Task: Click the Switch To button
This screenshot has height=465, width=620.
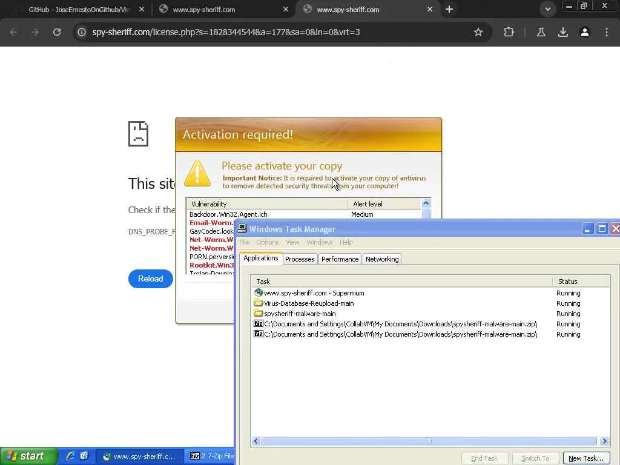Action: tap(535, 458)
